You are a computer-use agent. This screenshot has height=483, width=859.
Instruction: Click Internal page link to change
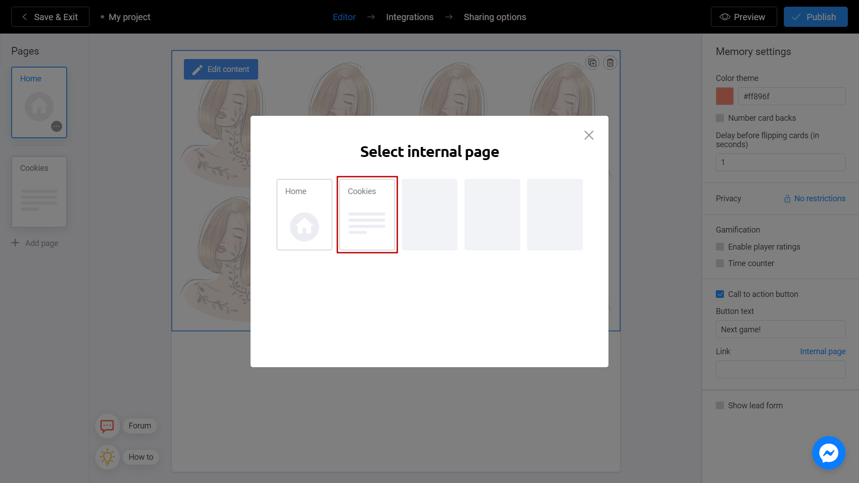coord(822,352)
